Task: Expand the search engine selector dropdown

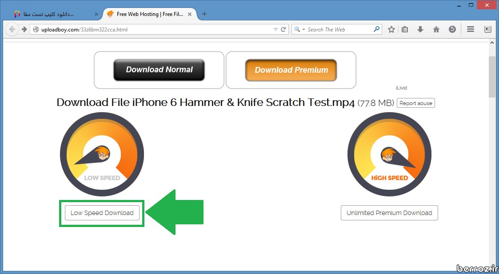Action: [x=299, y=30]
